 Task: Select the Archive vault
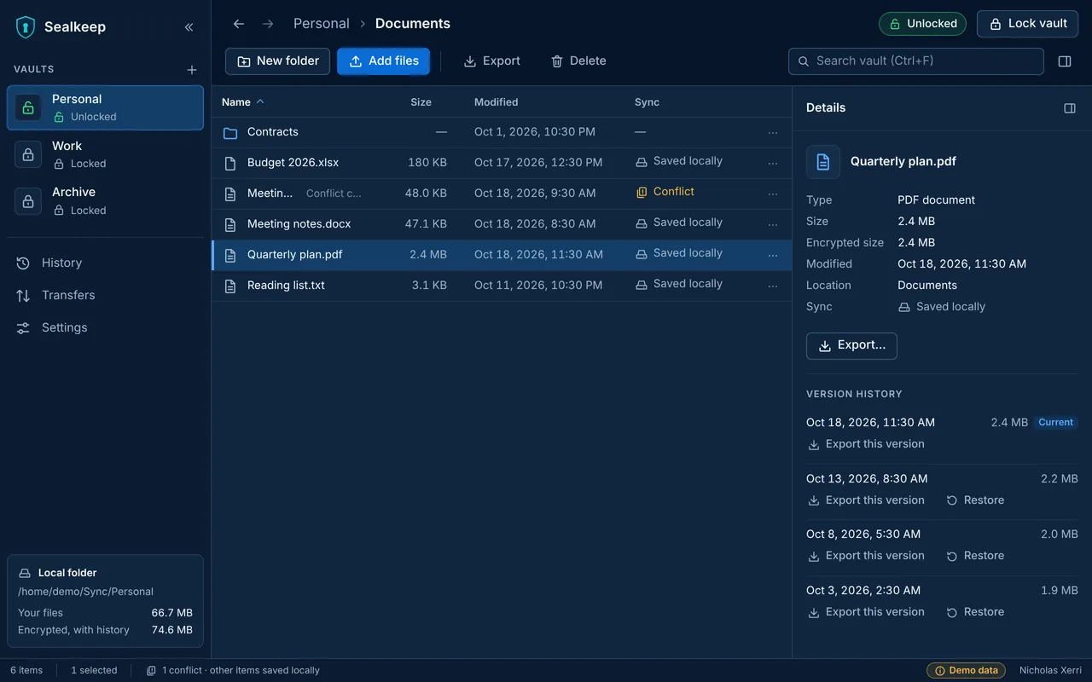point(106,201)
